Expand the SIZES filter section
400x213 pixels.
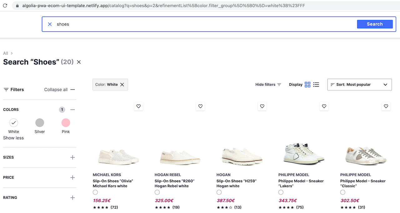click(x=72, y=157)
